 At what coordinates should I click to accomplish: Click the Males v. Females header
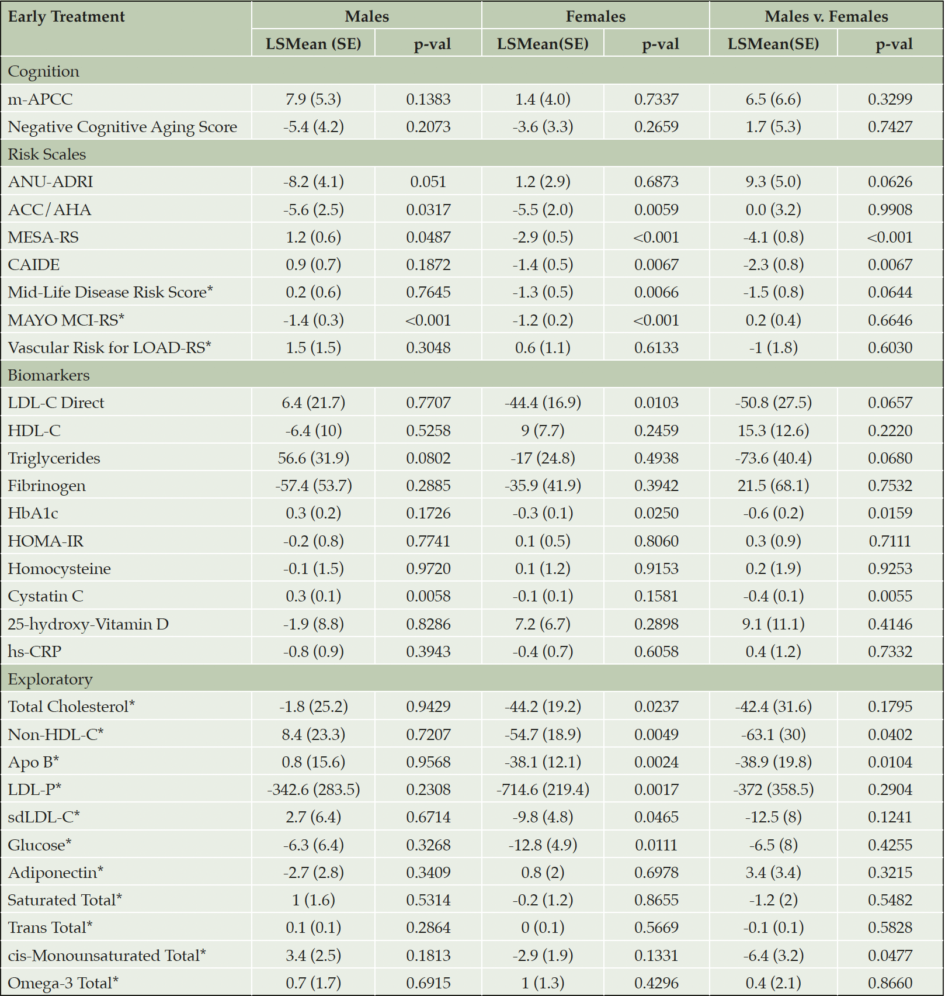pyautogui.click(x=826, y=16)
